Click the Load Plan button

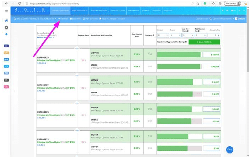coord(75,19)
